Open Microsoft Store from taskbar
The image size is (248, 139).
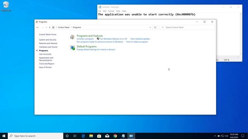99,136
